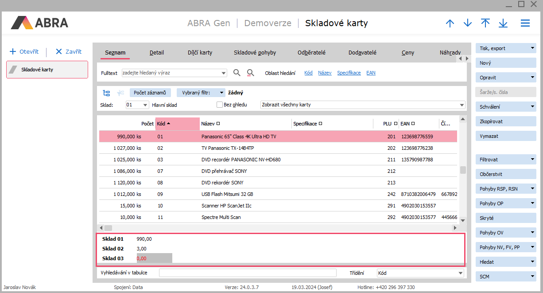Open the Třídění Kód dropdown
Viewport: 543px width, 293px height.
point(461,273)
